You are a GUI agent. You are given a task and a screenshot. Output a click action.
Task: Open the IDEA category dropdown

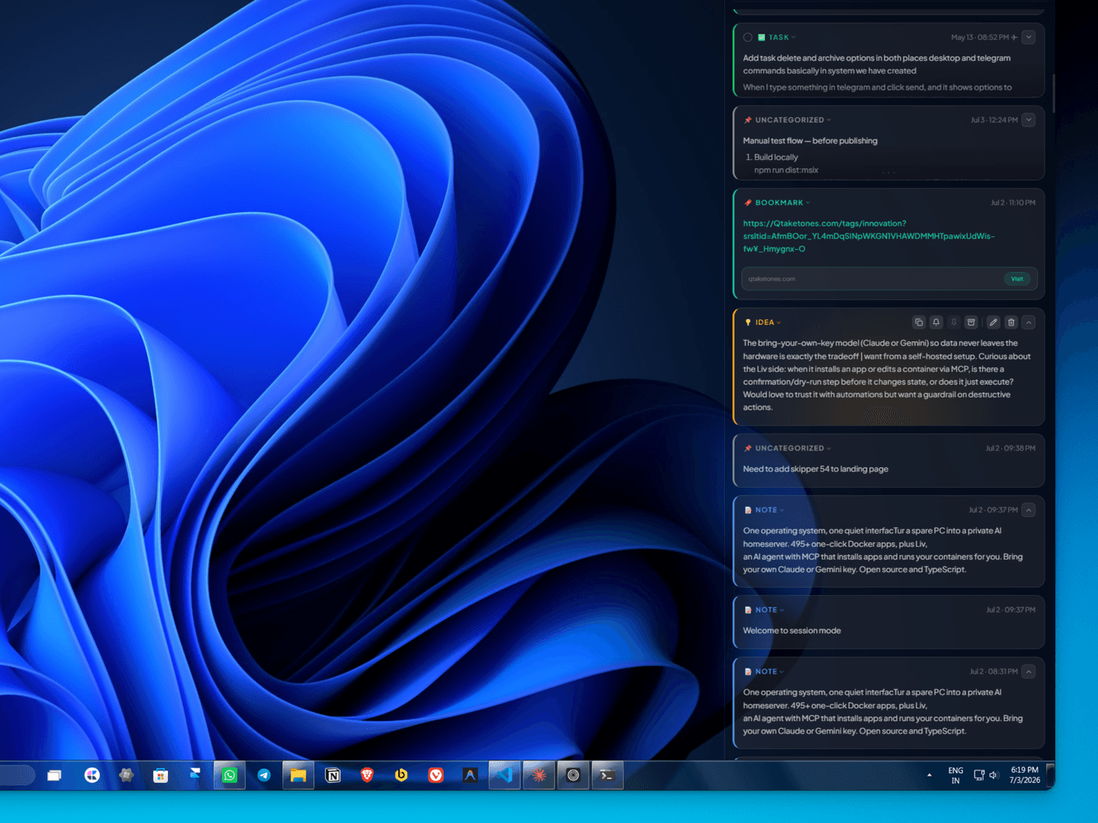[762, 322]
